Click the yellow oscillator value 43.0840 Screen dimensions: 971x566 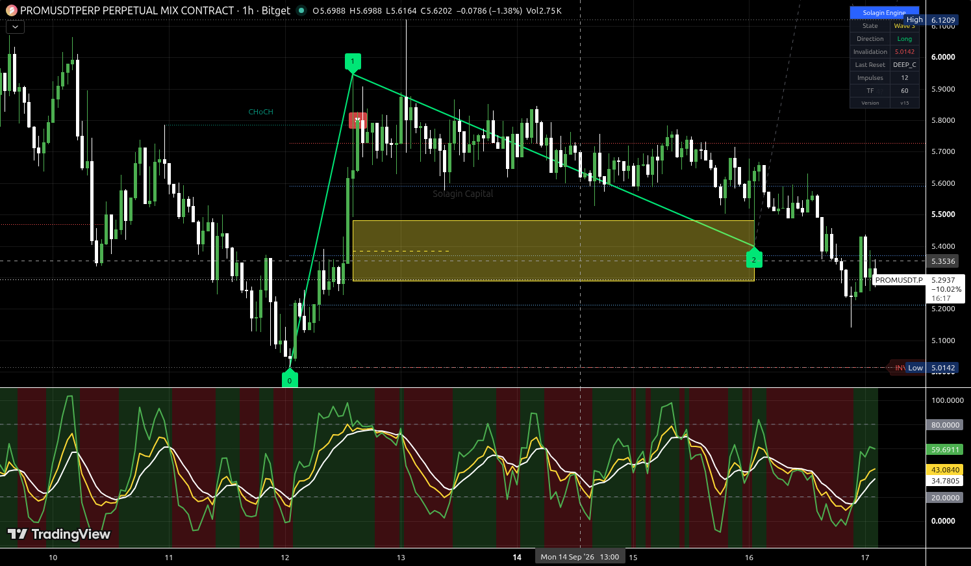[x=945, y=470]
